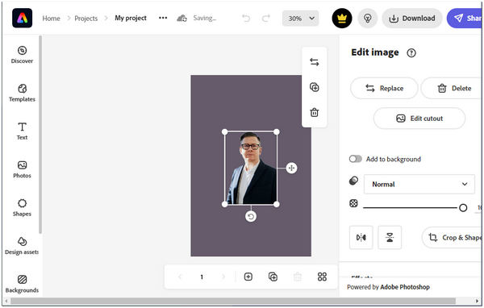The image size is (484, 308).
Task: Go to previous page arrow
Action: pyautogui.click(x=180, y=277)
